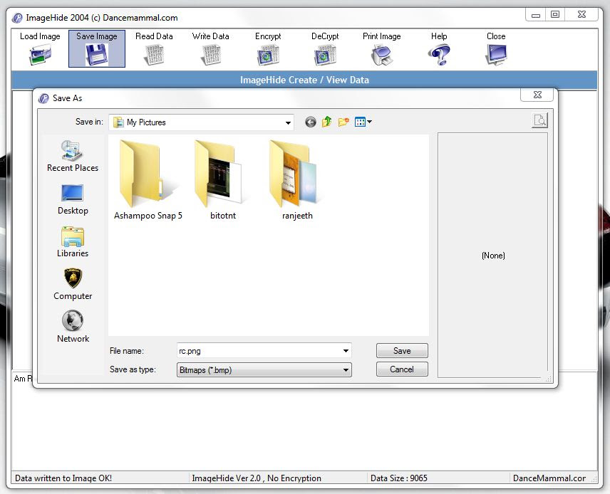Click the ImageHide title bar app icon
The image size is (610, 494).
coord(16,18)
